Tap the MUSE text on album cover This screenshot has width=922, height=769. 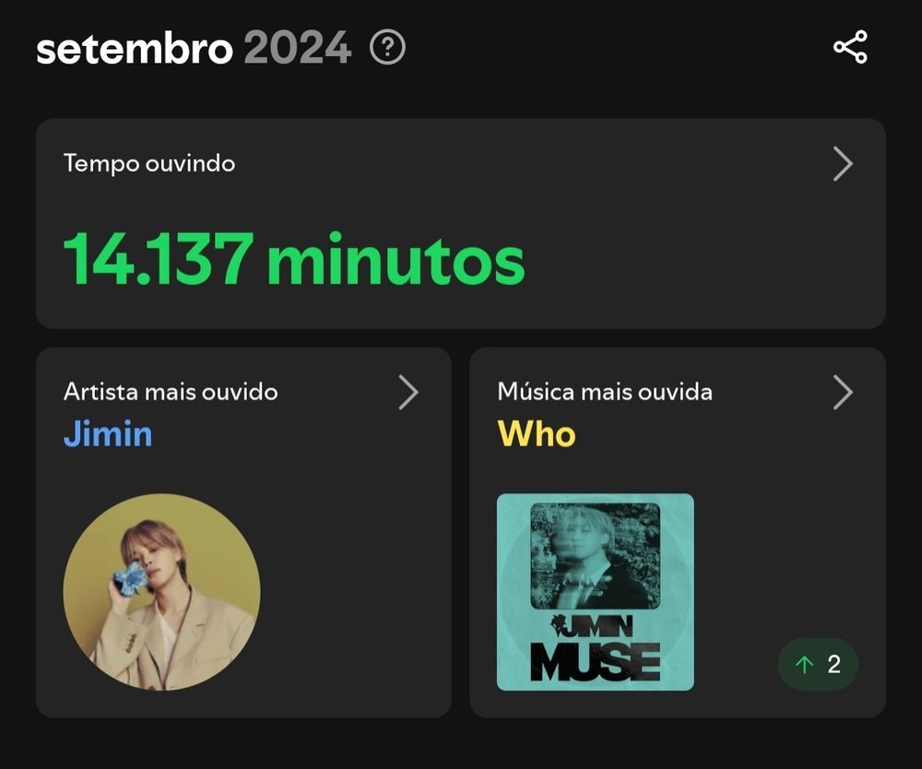tap(595, 662)
